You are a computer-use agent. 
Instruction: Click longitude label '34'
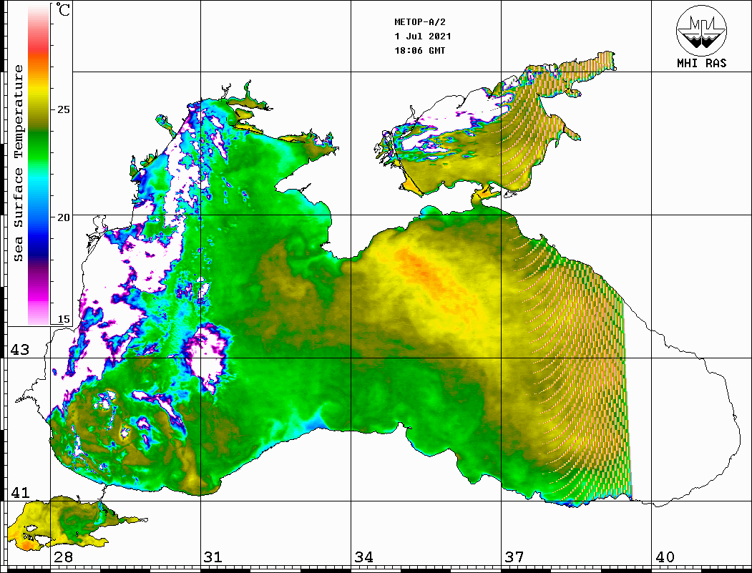pos(364,557)
